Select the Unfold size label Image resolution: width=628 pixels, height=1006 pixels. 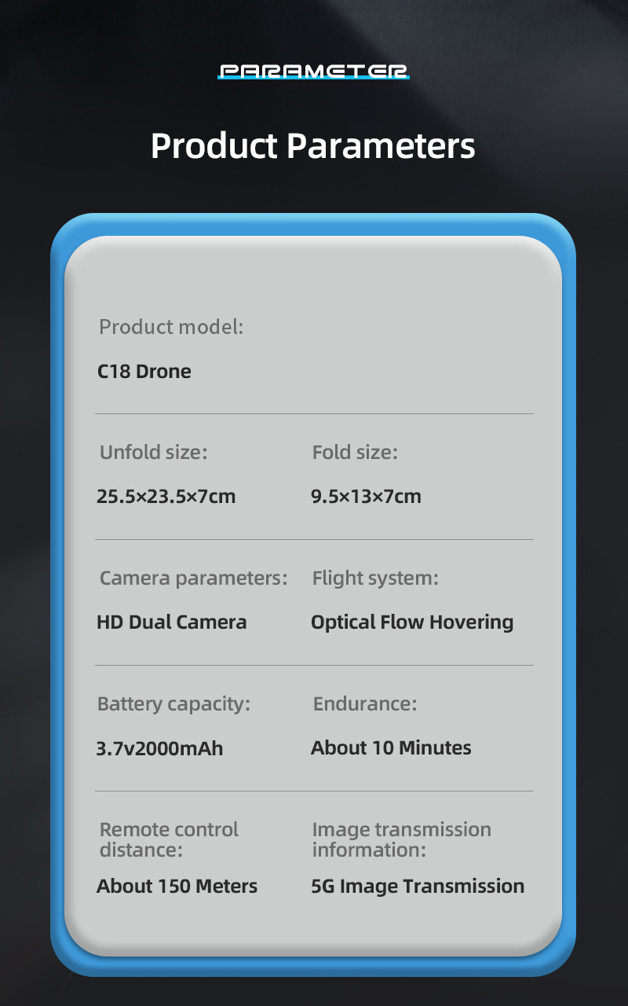[153, 453]
